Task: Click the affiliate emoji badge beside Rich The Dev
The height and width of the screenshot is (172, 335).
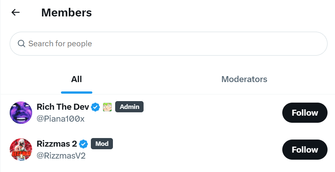Action: pyautogui.click(x=107, y=107)
